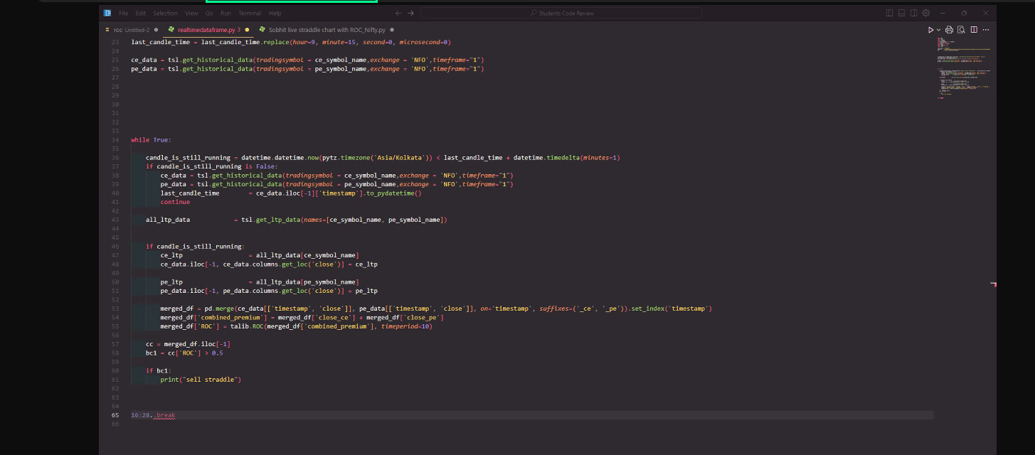Go forward with the right arrow
The height and width of the screenshot is (455, 1035).
410,13
